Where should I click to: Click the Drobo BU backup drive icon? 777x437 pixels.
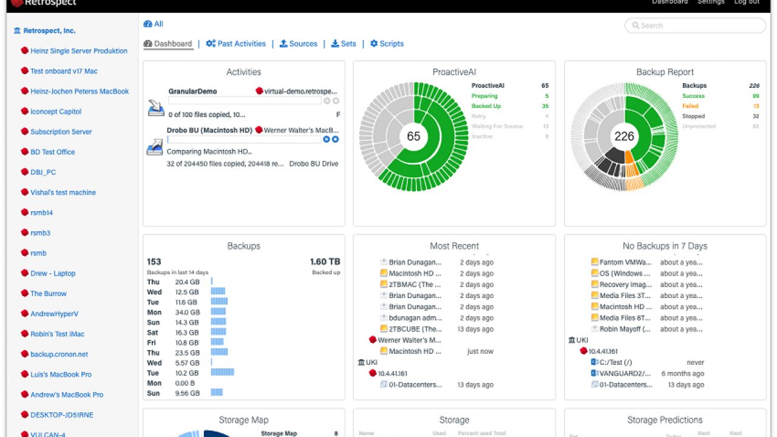[x=155, y=147]
